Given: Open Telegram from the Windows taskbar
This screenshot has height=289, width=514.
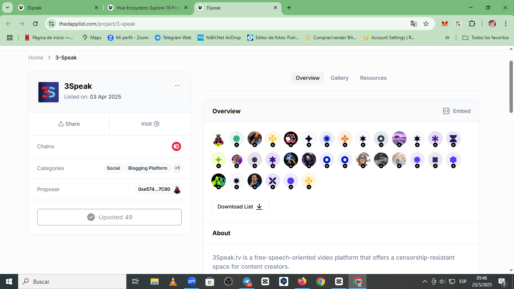Looking at the screenshot, I should point(247,281).
